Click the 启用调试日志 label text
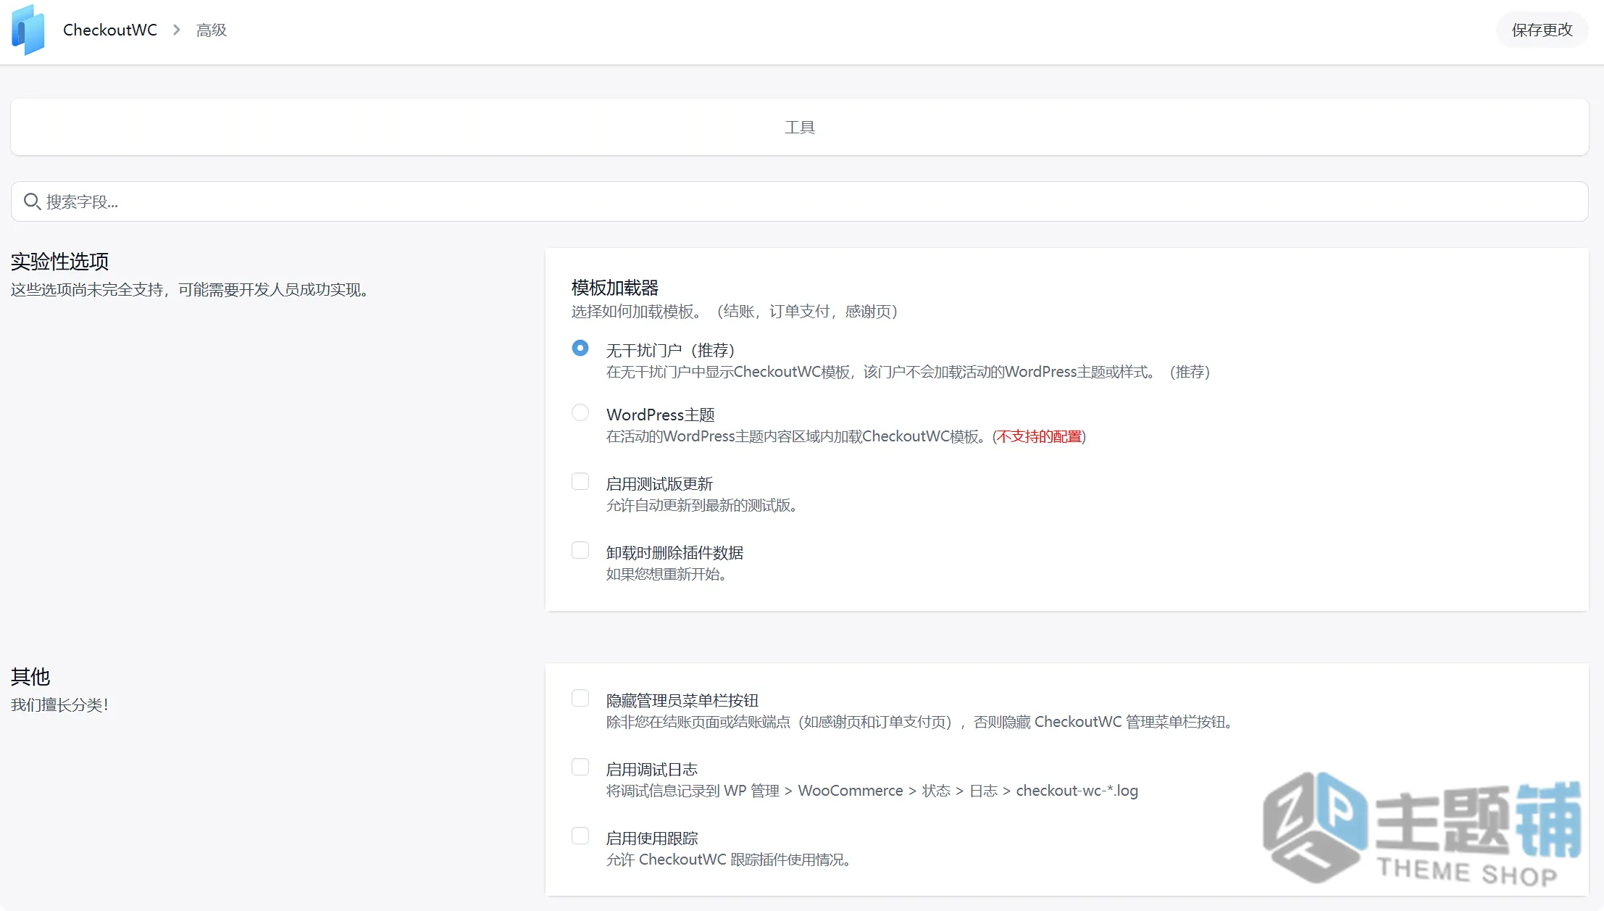 [652, 769]
